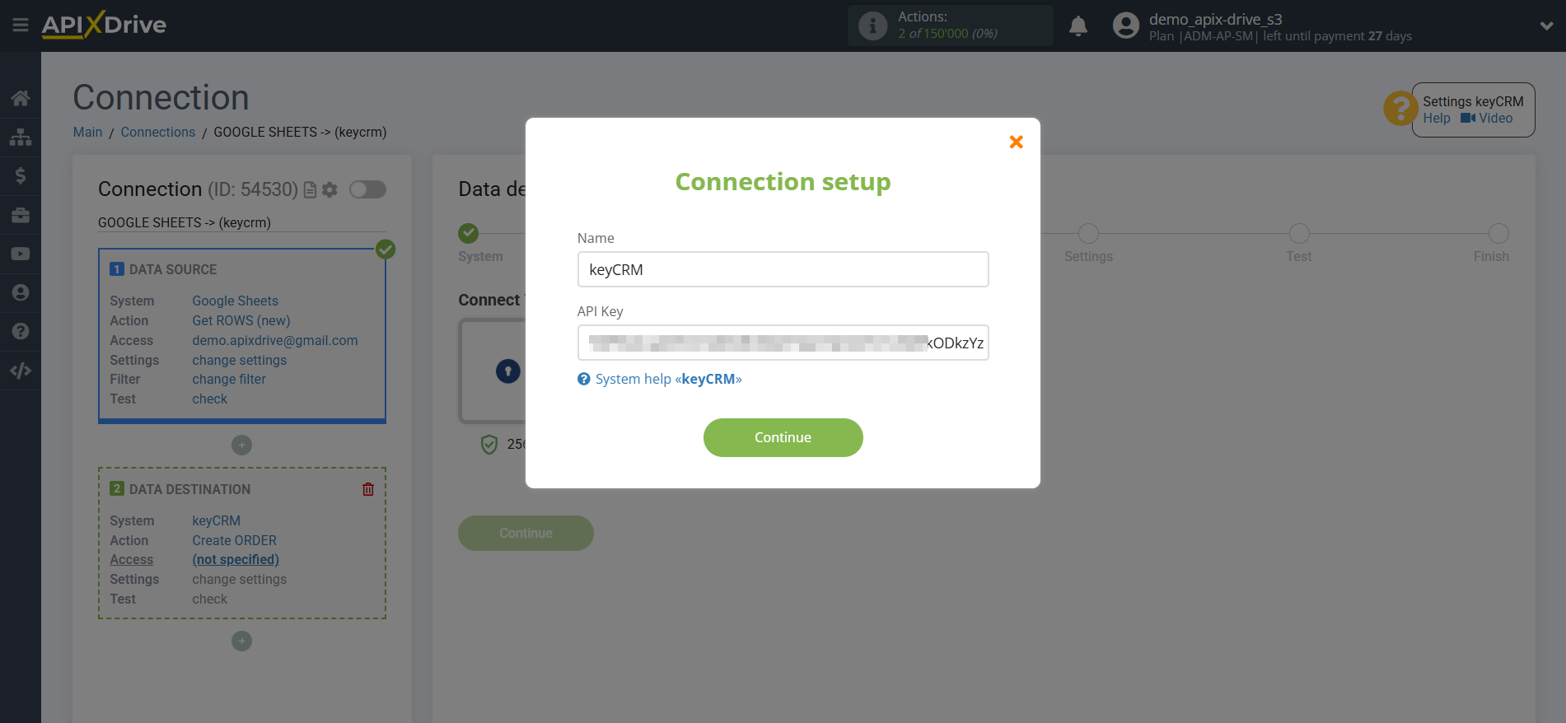1566x723 pixels.
Task: Open the demo.apixdrive@gmail.com access link
Action: click(275, 340)
